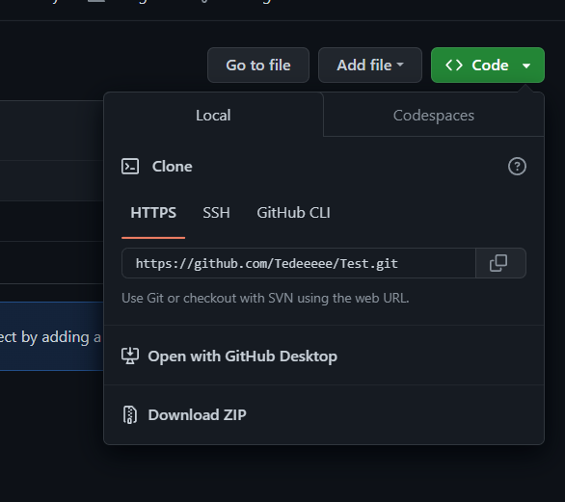The image size is (565, 502).
Task: Select the GitHub CLI clone option
Action: tap(293, 213)
